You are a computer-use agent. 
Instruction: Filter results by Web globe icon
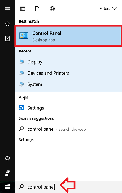52,9
